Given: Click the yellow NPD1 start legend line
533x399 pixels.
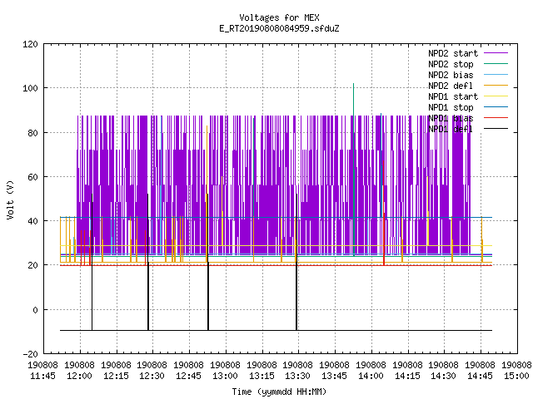Looking at the screenshot, I should click(496, 96).
